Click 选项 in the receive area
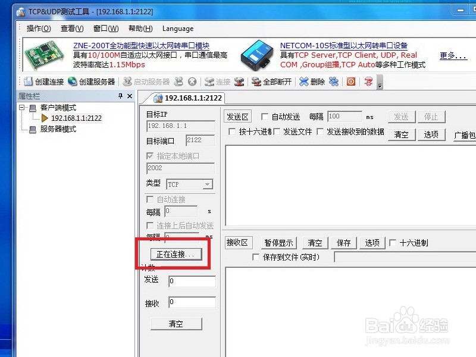 click(372, 243)
